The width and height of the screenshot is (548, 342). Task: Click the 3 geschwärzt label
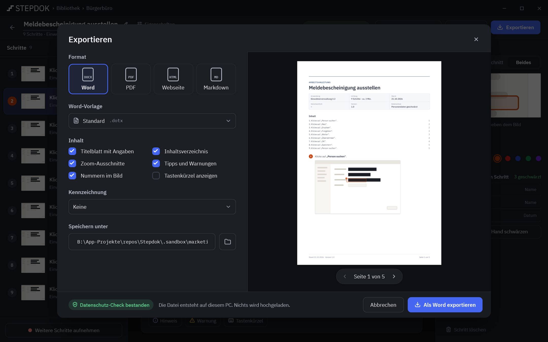pyautogui.click(x=527, y=177)
